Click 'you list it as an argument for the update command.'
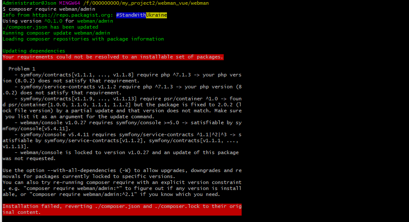This screenshot has width=409, height=222. 80,117
